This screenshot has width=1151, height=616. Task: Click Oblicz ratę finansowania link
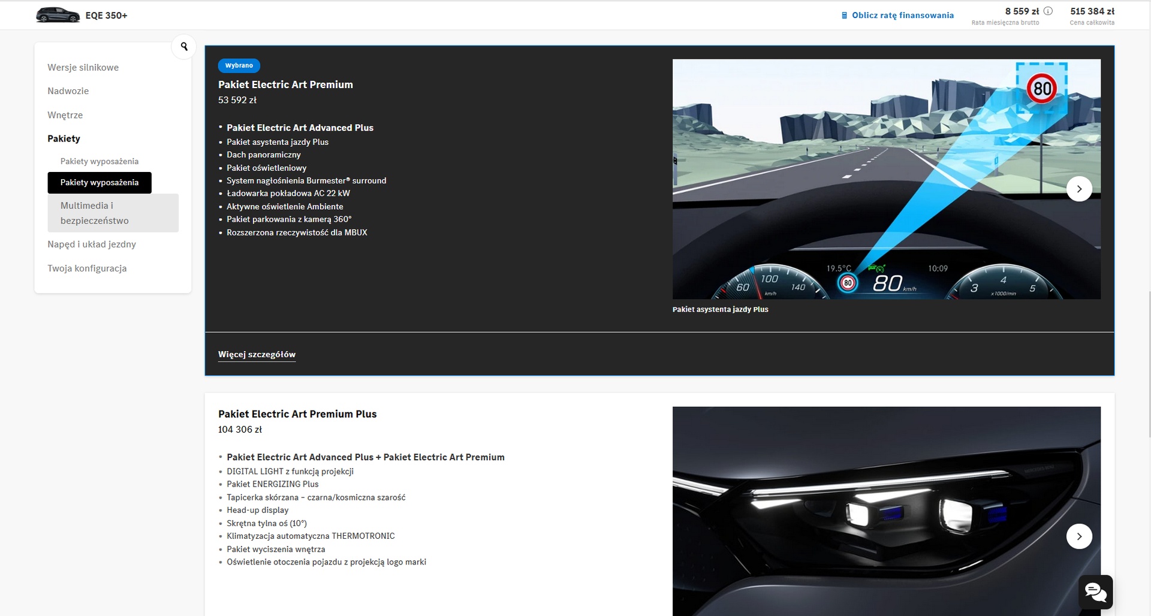[x=903, y=16]
